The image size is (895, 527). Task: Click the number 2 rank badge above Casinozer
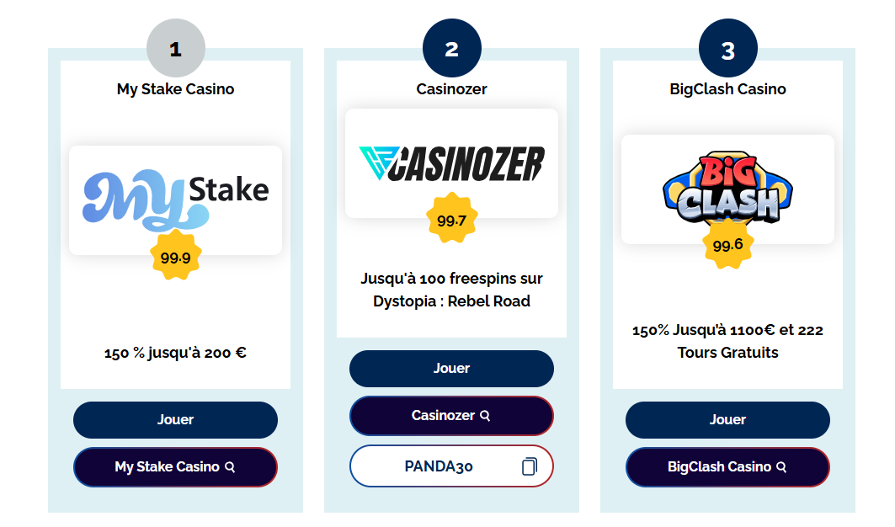pyautogui.click(x=452, y=48)
